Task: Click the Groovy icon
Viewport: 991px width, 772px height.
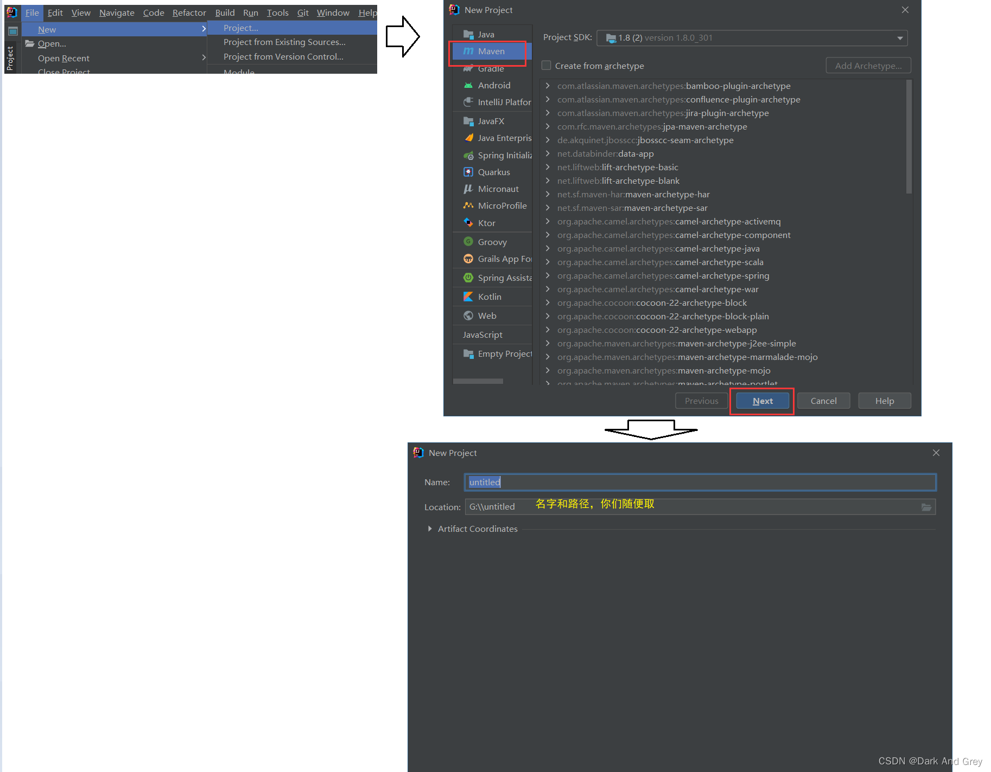Action: (468, 242)
